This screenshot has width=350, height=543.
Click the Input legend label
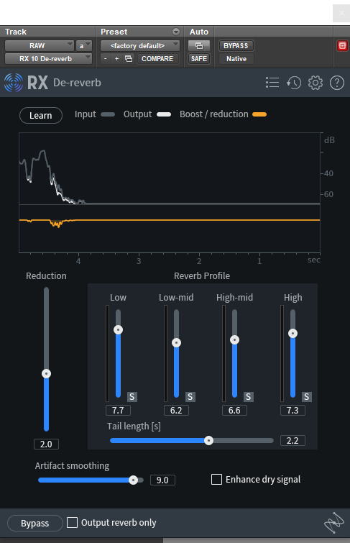click(x=85, y=114)
